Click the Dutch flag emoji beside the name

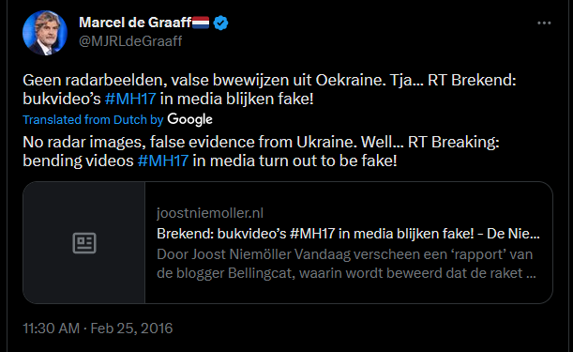(x=201, y=23)
